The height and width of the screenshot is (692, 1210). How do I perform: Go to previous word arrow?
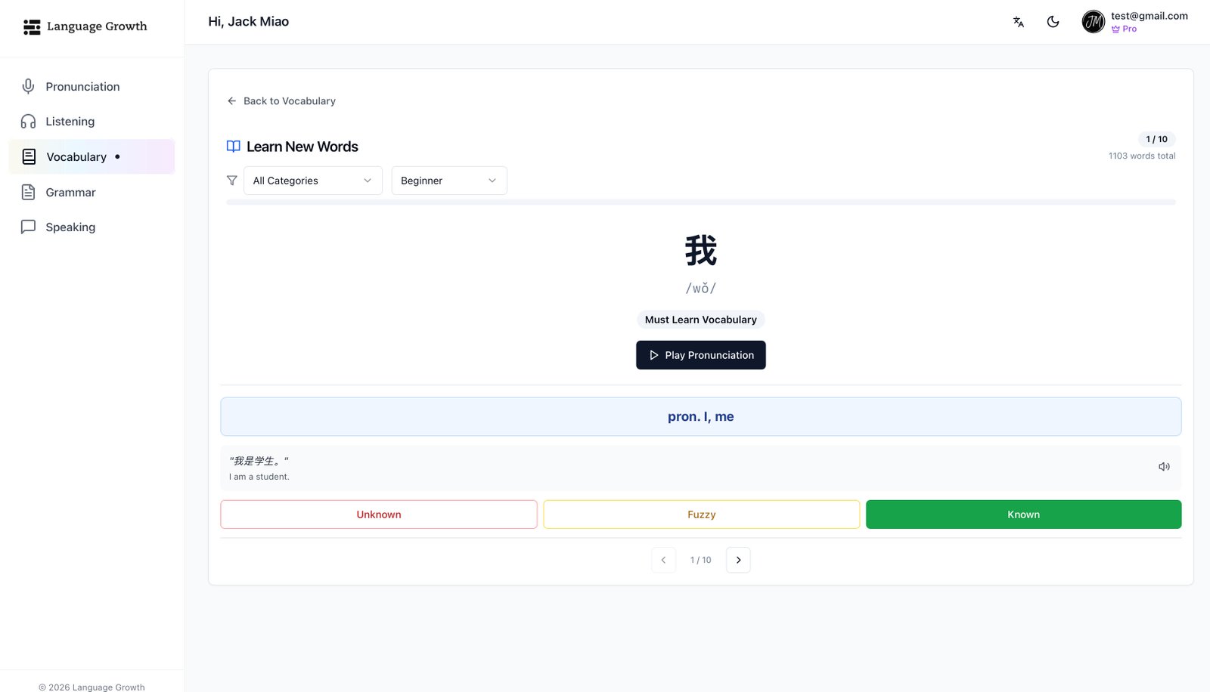tap(663, 560)
